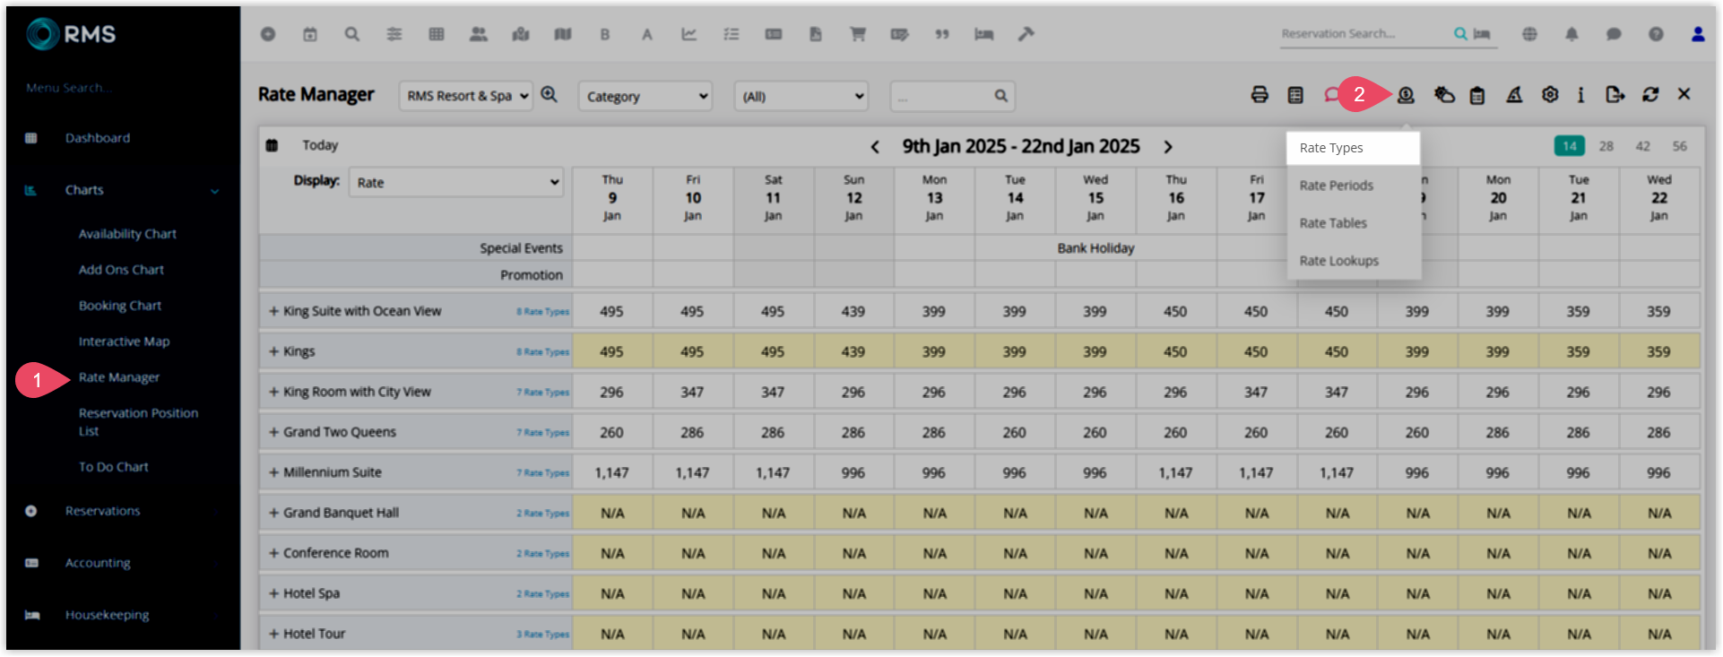Viewport: 1723px width, 657px height.
Task: Switch the chart to 56 days view
Action: tap(1680, 146)
